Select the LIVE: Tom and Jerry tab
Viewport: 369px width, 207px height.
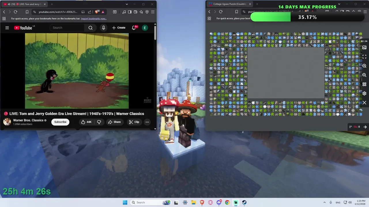point(25,4)
